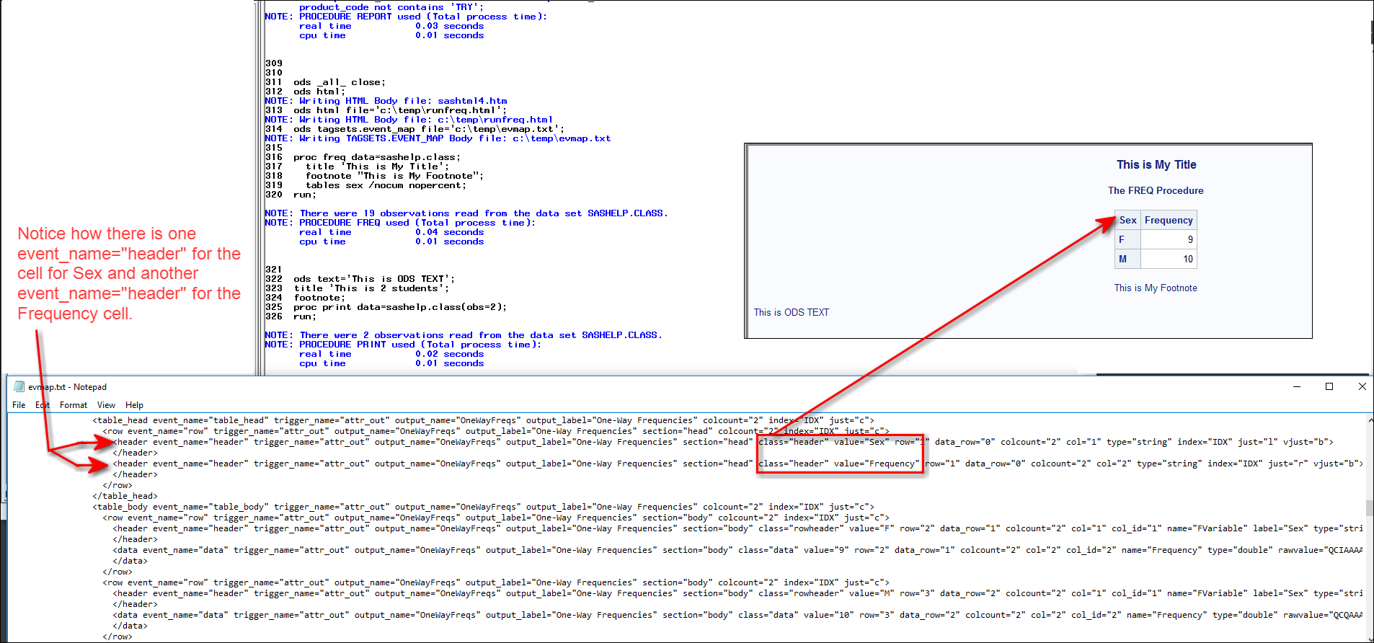Click log line 'ods tagsets.event_map' statement
The width and height of the screenshot is (1374, 643).
click(429, 129)
